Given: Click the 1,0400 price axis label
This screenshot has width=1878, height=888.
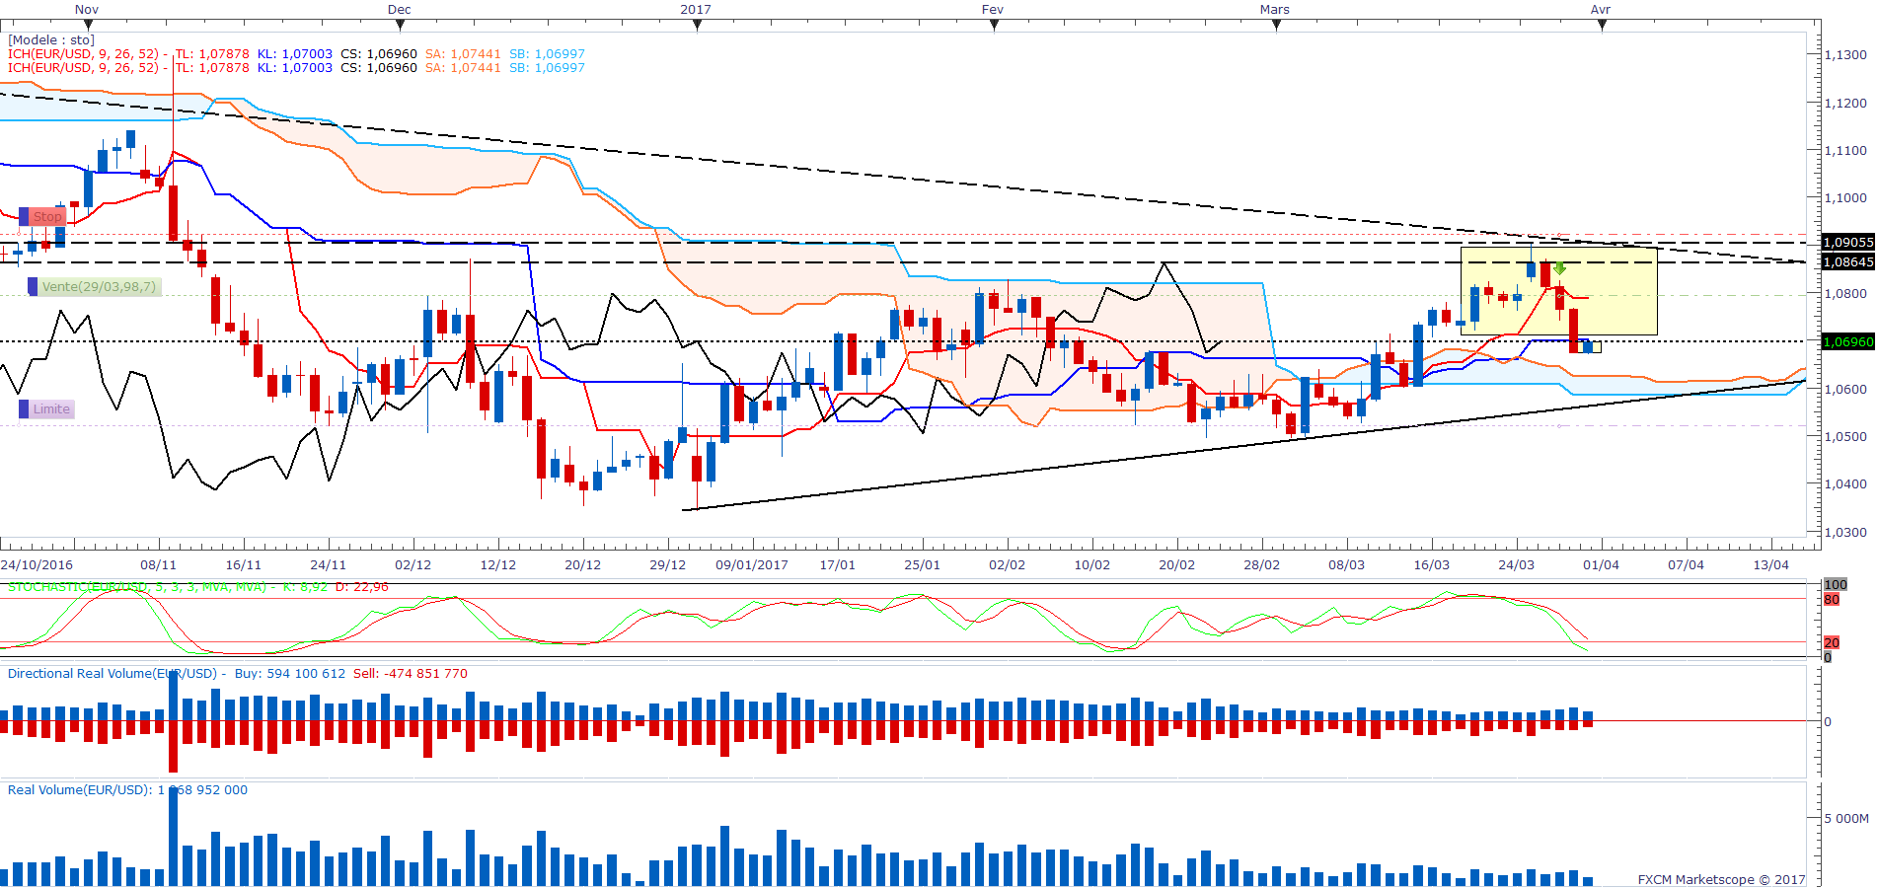Looking at the screenshot, I should pos(1845,484).
